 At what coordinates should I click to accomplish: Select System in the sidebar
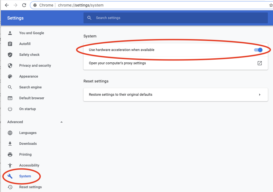tap(25, 176)
